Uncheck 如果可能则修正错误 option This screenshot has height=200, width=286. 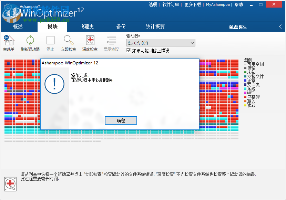128,51
